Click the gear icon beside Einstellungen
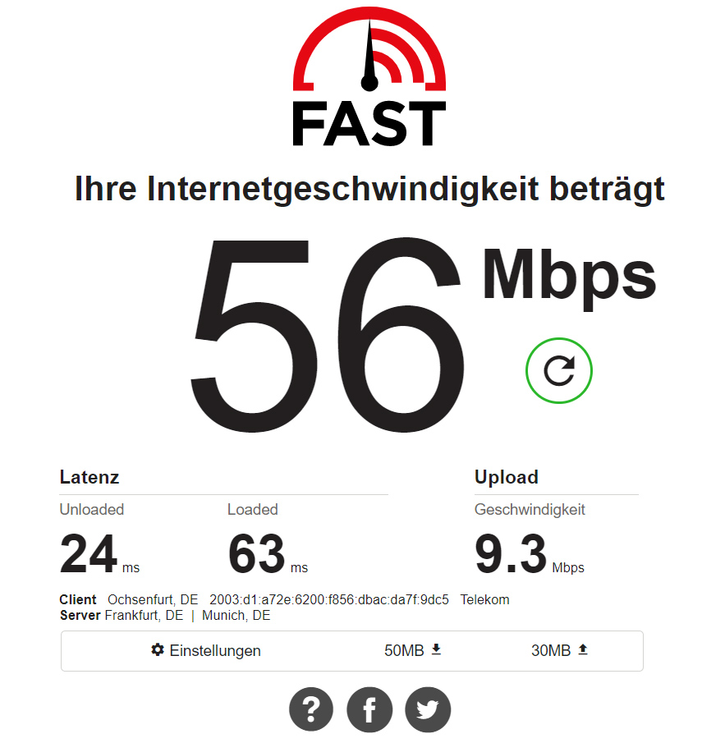 coord(158,649)
